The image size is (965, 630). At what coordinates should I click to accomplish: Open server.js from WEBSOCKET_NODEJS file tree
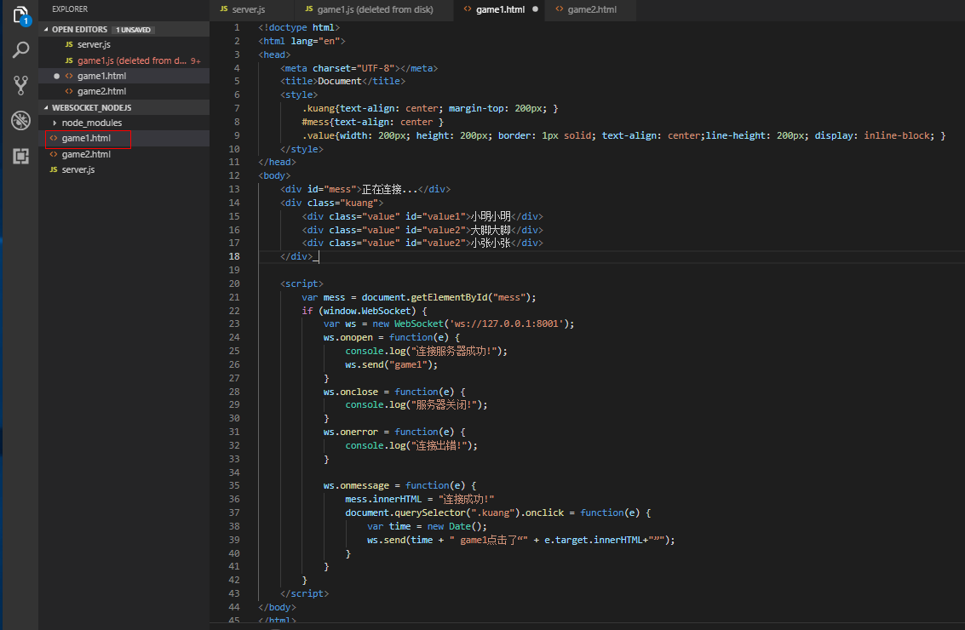point(78,169)
